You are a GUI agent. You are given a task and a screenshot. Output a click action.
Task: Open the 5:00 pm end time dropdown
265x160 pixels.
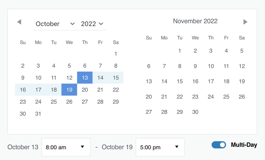click(x=160, y=147)
